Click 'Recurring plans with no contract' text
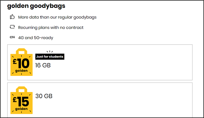204x118 pixels. 51,27
